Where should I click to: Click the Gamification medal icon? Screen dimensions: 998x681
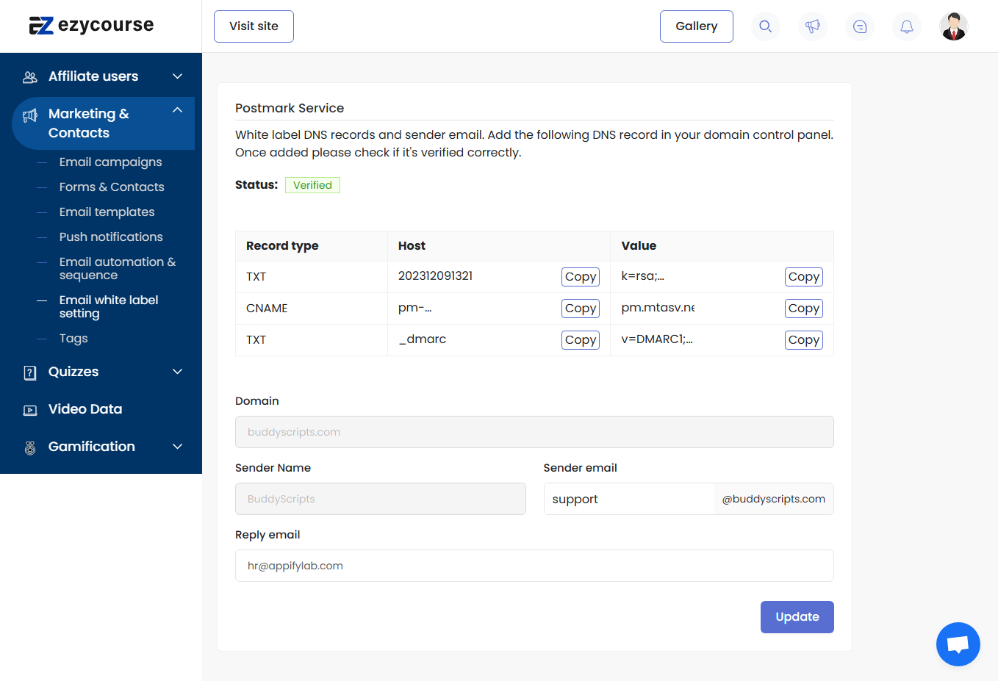(x=30, y=447)
